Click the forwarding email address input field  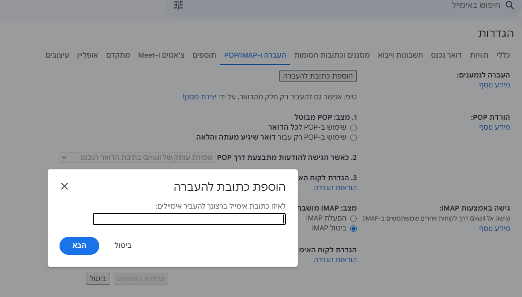189,219
